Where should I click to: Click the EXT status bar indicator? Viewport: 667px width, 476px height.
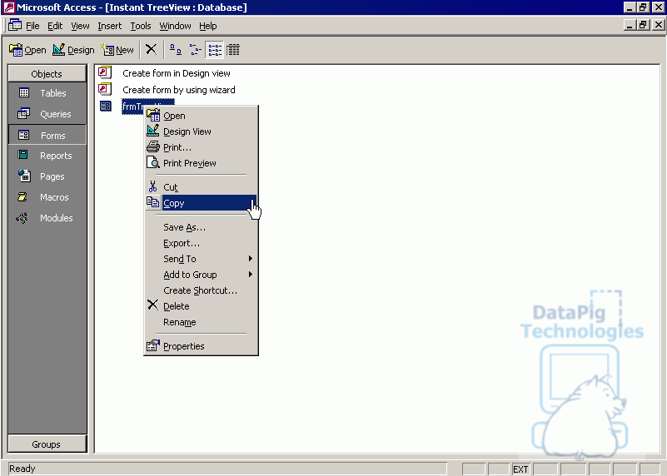pos(520,469)
